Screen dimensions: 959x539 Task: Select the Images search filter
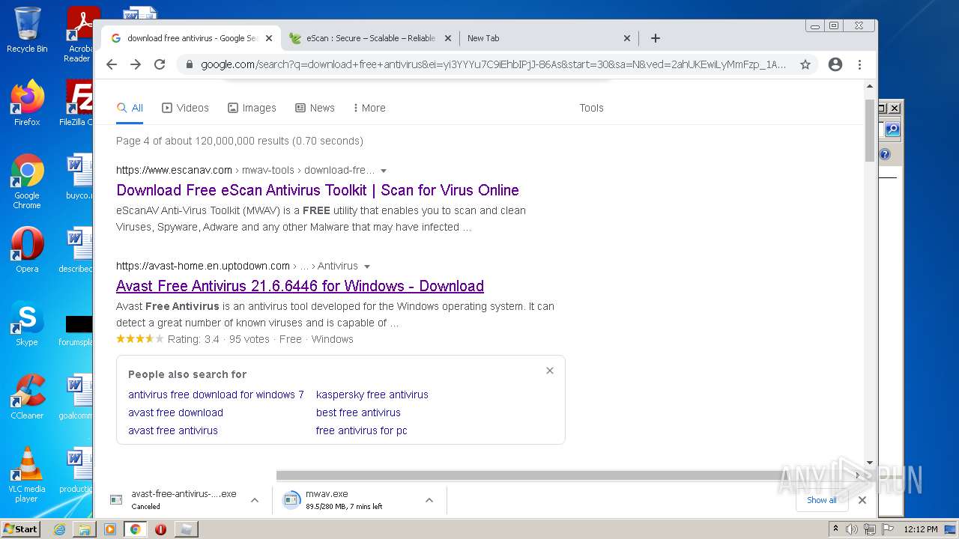coord(252,108)
